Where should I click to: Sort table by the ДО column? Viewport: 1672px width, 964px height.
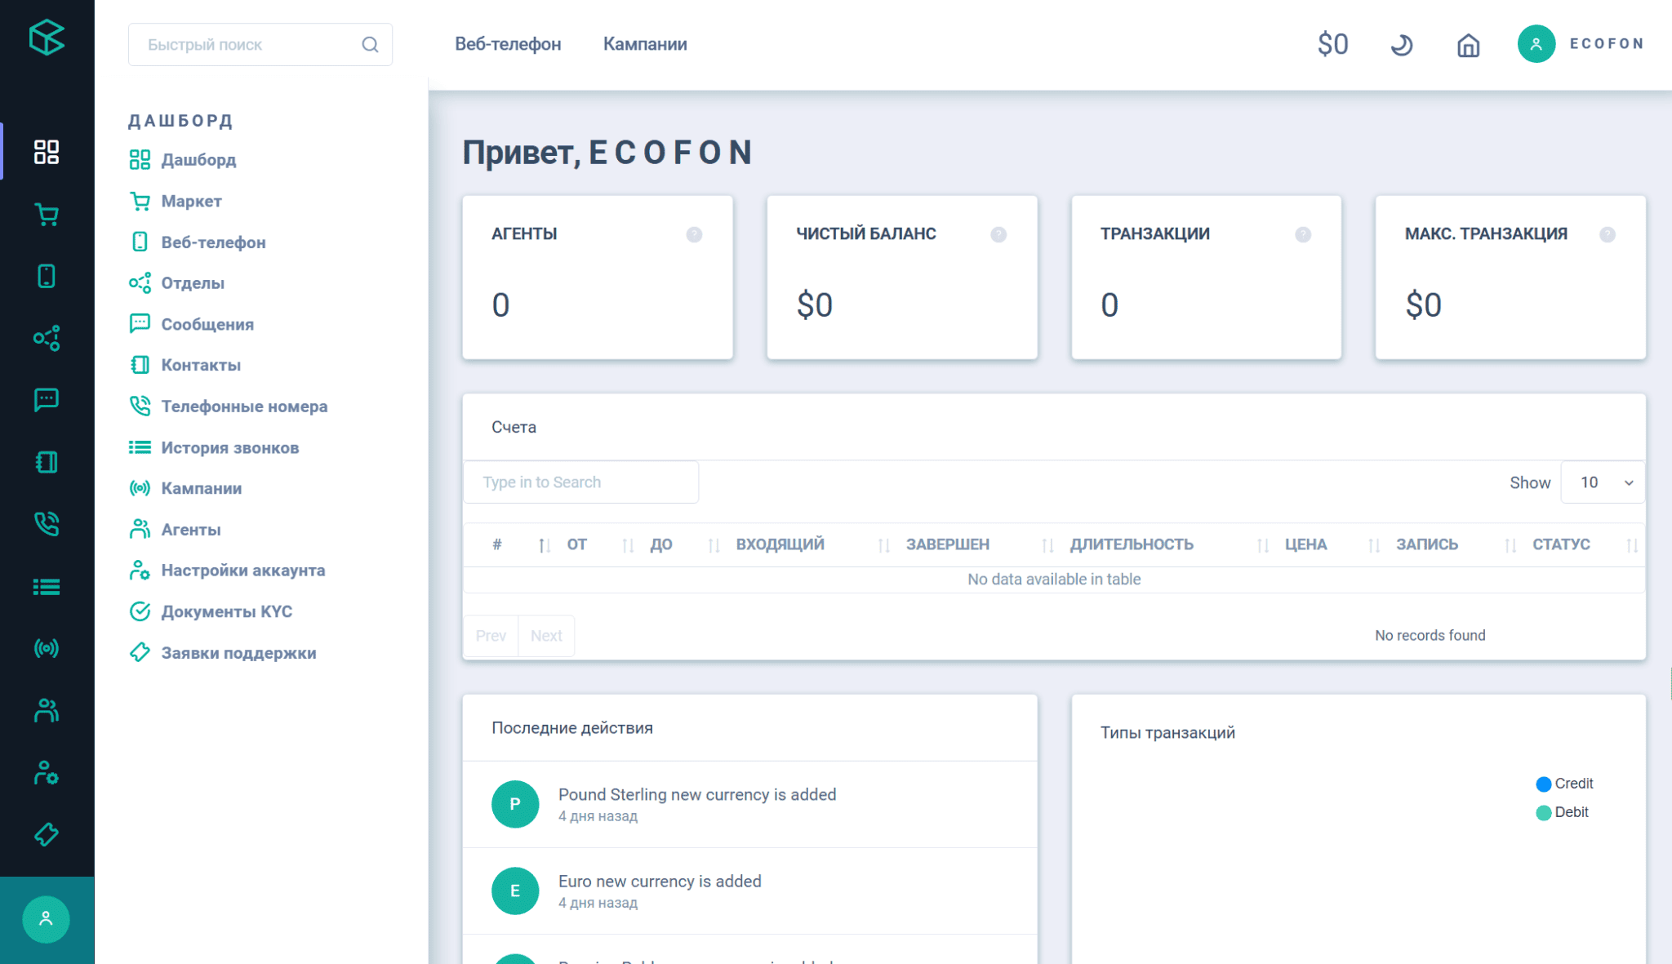click(683, 544)
